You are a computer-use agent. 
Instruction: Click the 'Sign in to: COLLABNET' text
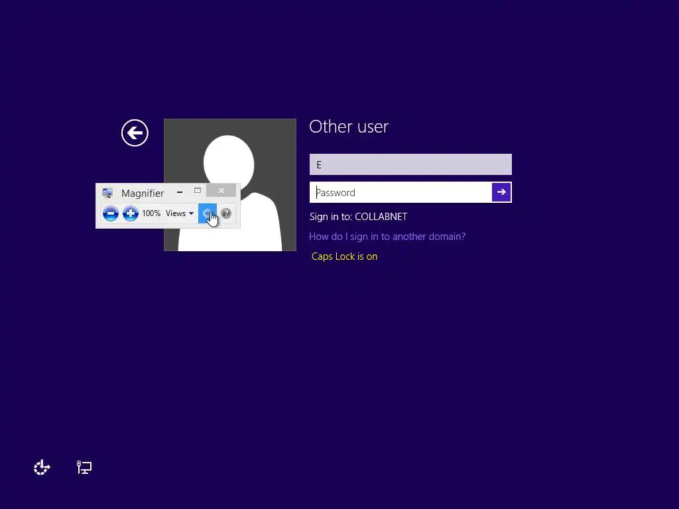pos(358,217)
